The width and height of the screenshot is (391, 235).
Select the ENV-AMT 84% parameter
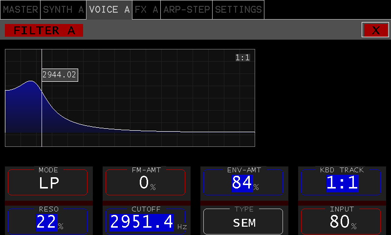[243, 182]
